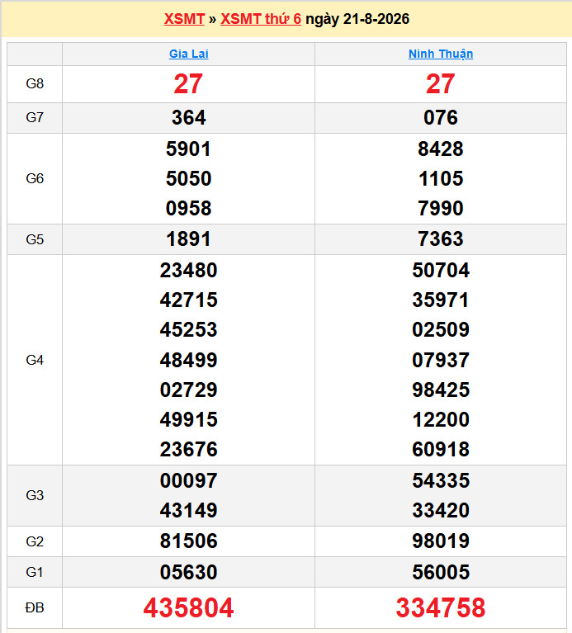Select Ninh Thuận G4 number 12200
572x633 pixels.
tap(441, 419)
